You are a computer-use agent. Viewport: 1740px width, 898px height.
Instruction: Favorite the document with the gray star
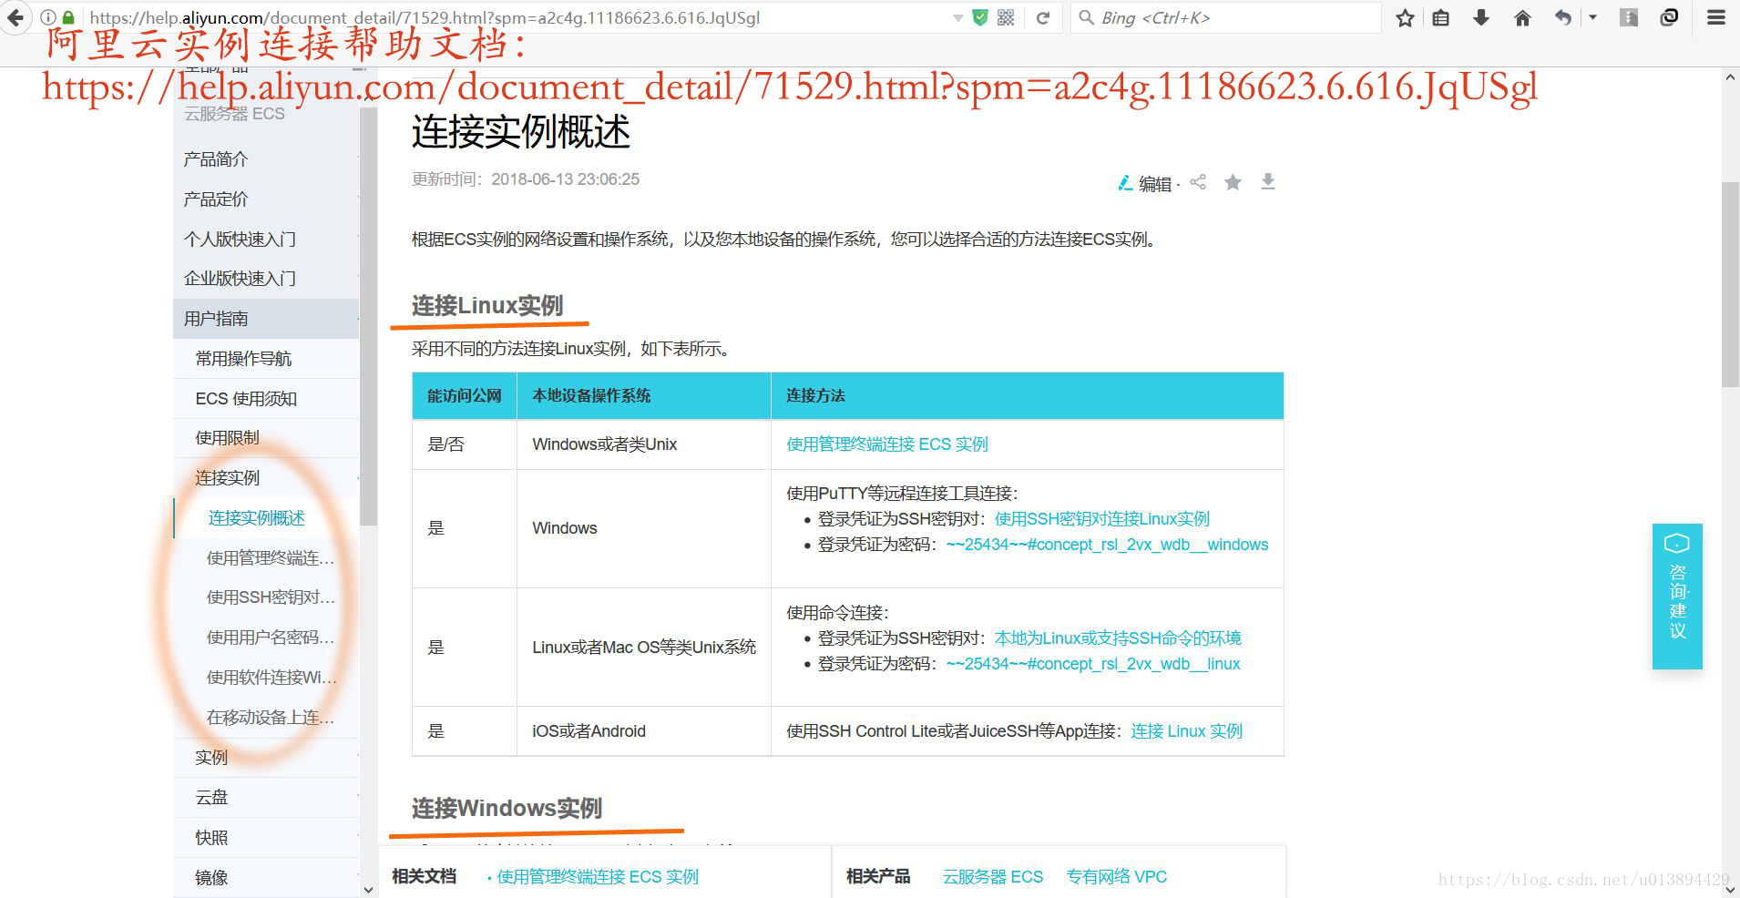click(x=1233, y=182)
